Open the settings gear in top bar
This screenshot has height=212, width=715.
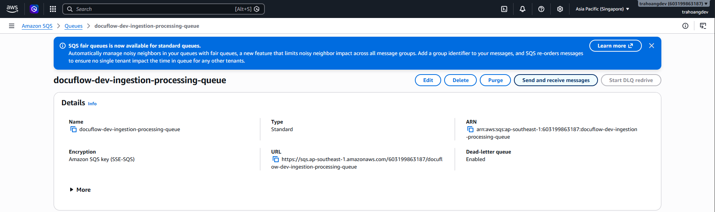pyautogui.click(x=560, y=9)
